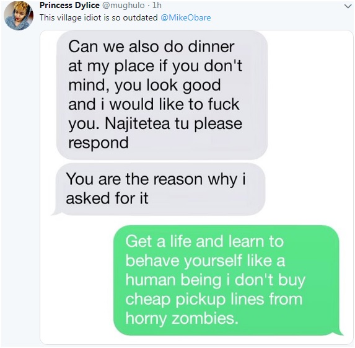355x348 pixels.
Task: Select the 'This village idiot is so outdated' text
Action: [x=99, y=18]
